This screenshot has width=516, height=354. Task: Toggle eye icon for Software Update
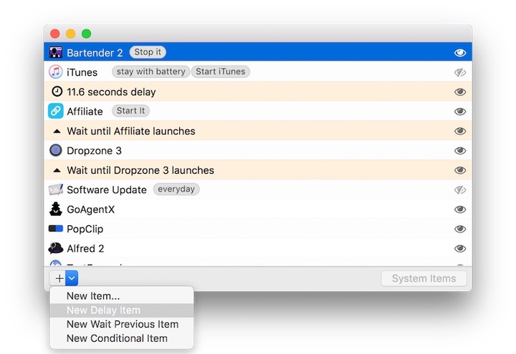click(x=460, y=190)
